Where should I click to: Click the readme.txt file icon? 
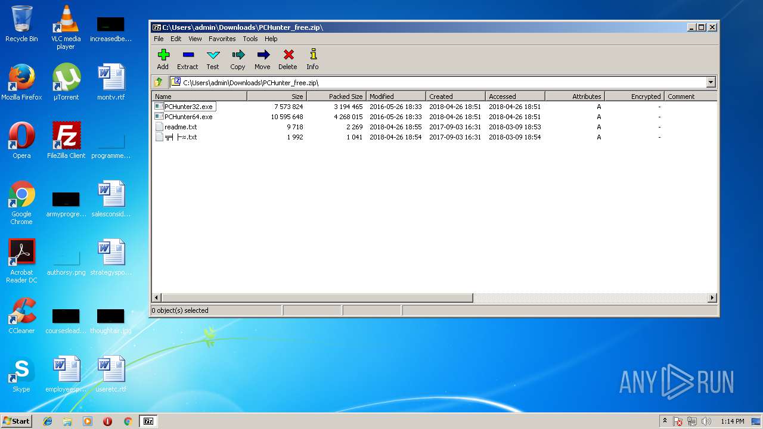point(159,127)
